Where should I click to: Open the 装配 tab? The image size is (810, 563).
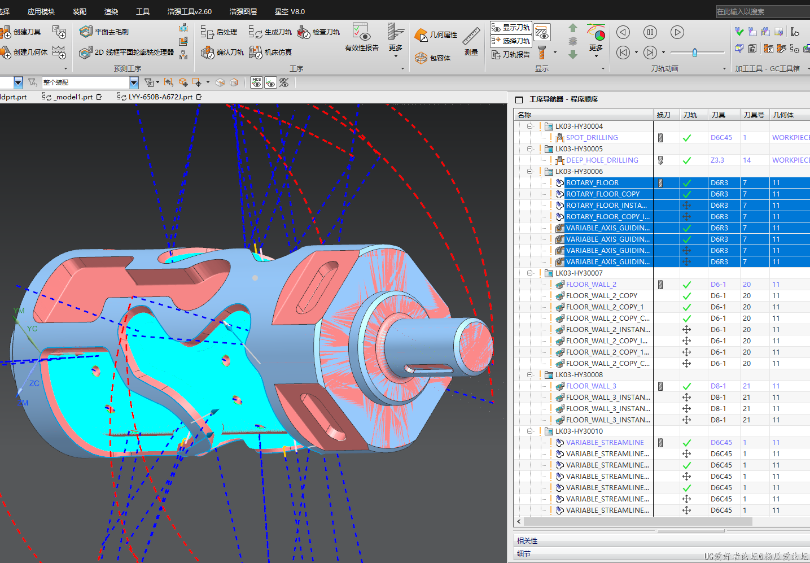[x=80, y=11]
